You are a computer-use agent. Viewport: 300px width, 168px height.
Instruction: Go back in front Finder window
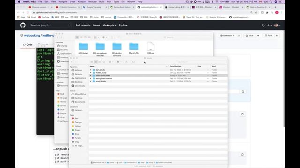pos(72,62)
